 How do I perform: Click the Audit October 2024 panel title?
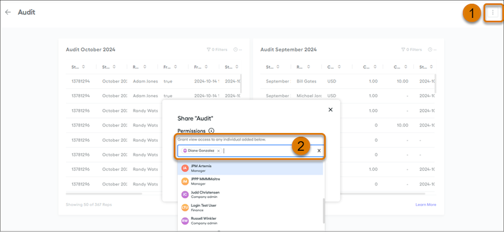[x=91, y=50]
